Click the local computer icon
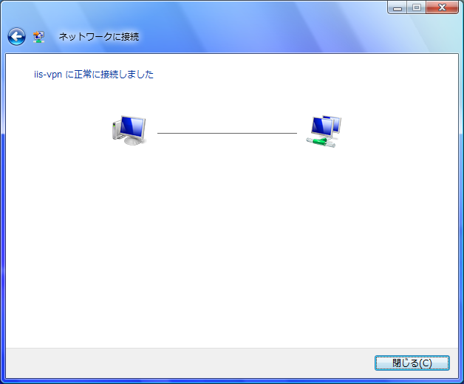Viewport: 464px width, 384px height. [129, 130]
